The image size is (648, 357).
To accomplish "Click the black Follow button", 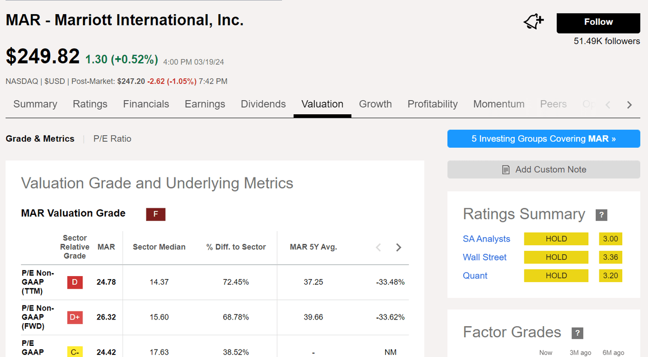I will (598, 23).
